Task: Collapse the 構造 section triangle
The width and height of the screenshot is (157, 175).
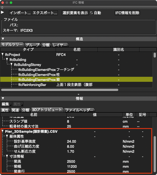Action: pyautogui.click(x=3, y=39)
